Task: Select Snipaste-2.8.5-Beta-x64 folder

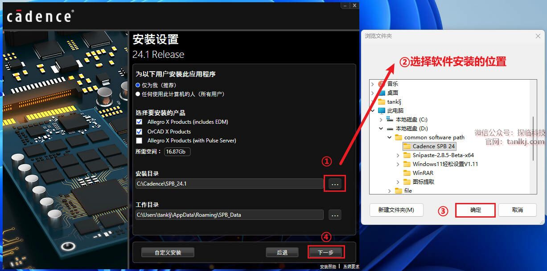Action: (443, 155)
